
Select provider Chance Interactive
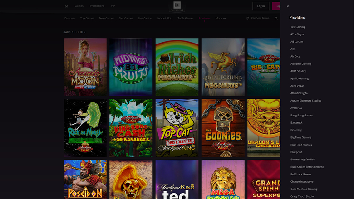(x=302, y=182)
